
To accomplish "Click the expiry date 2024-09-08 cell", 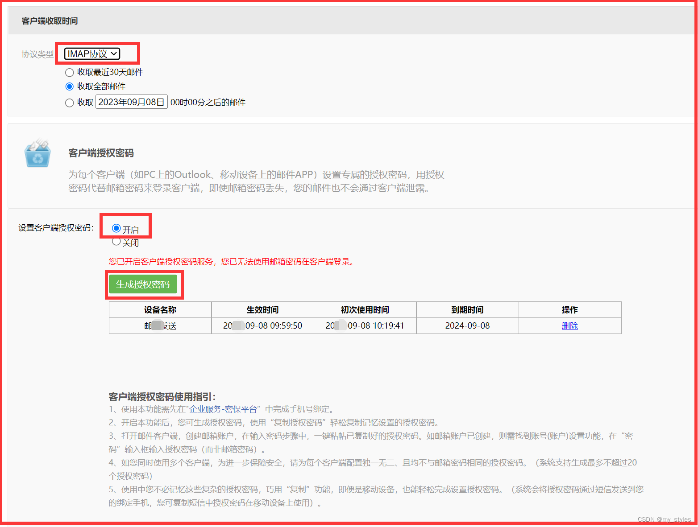I will click(467, 325).
